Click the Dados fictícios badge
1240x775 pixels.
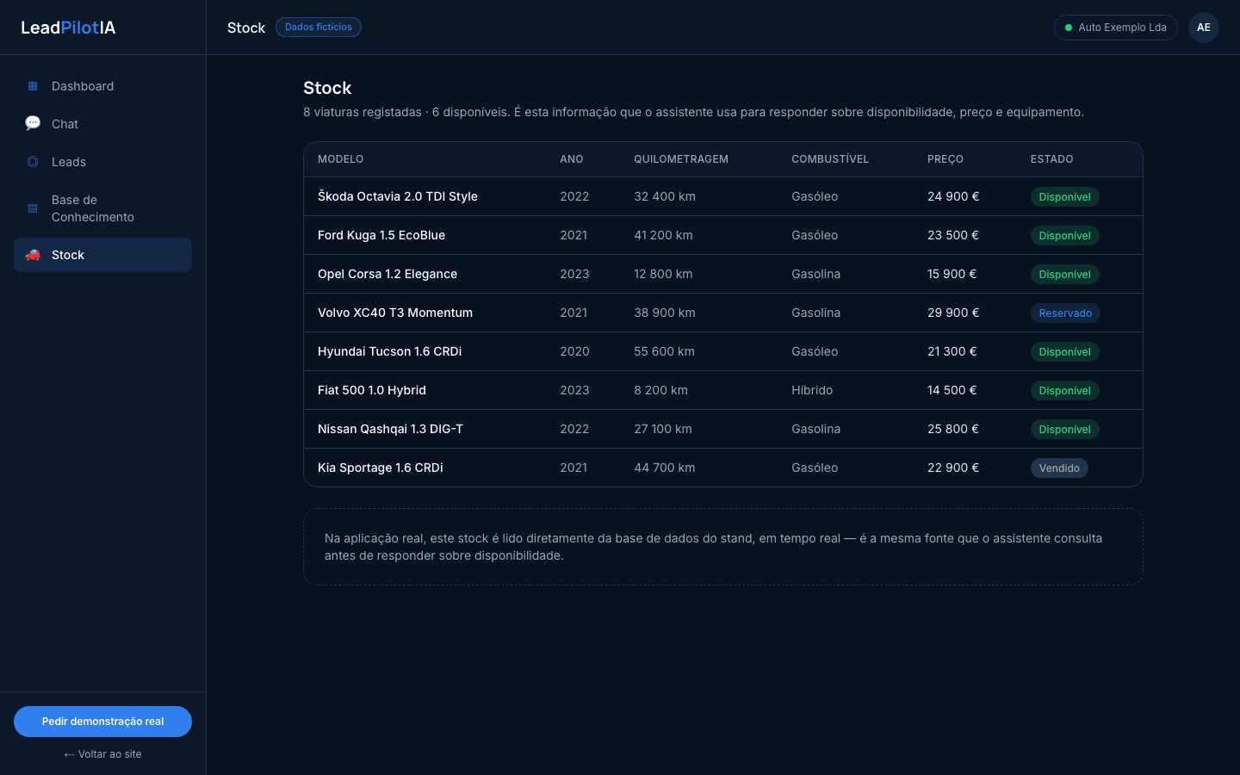click(319, 28)
